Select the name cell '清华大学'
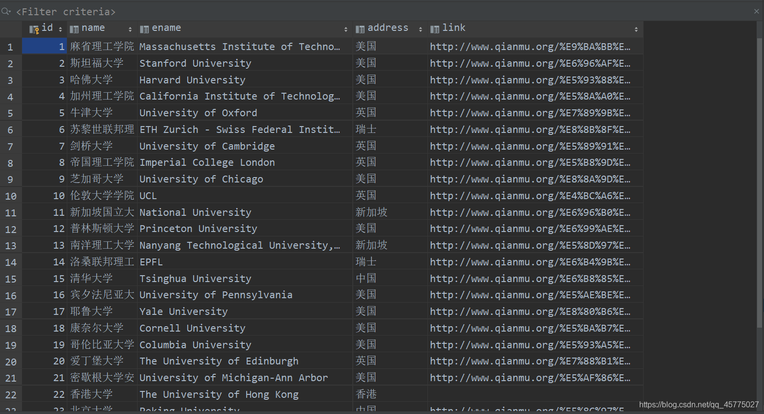The image size is (764, 414). click(102, 279)
